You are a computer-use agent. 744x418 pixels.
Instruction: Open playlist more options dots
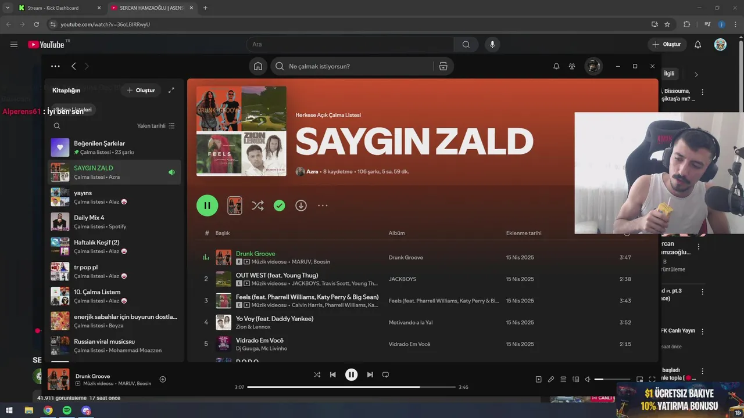[x=323, y=206]
